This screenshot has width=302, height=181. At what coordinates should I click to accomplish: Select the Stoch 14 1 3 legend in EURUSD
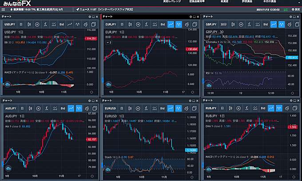point(112,157)
